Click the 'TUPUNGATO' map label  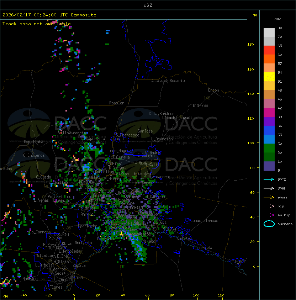(x=58, y=248)
